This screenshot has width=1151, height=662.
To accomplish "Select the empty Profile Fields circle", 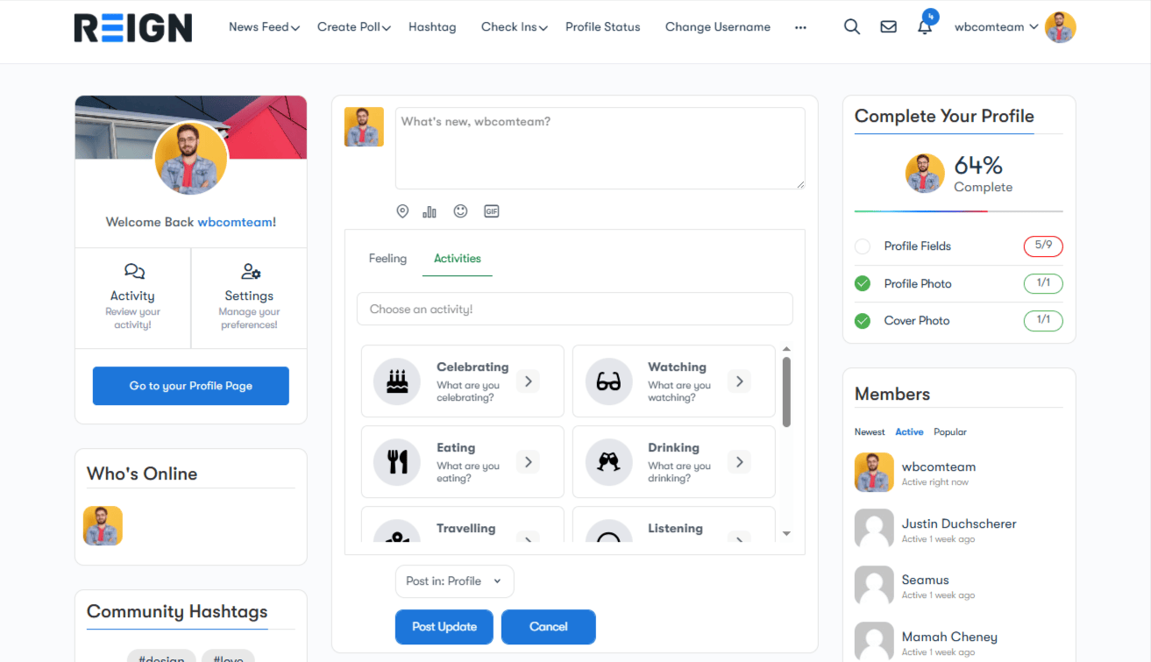I will click(x=863, y=246).
